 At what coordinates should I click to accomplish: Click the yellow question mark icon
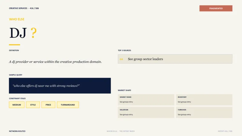click(34, 33)
